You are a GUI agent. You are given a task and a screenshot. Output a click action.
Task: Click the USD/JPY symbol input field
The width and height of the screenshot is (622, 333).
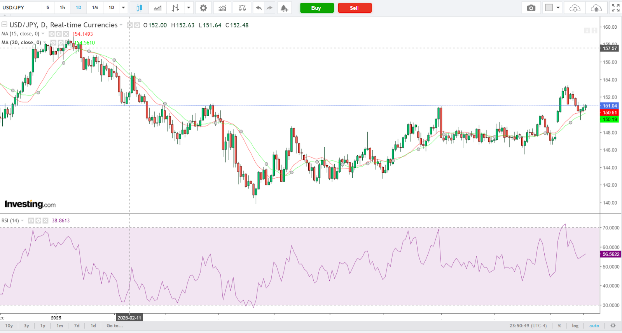click(x=20, y=8)
